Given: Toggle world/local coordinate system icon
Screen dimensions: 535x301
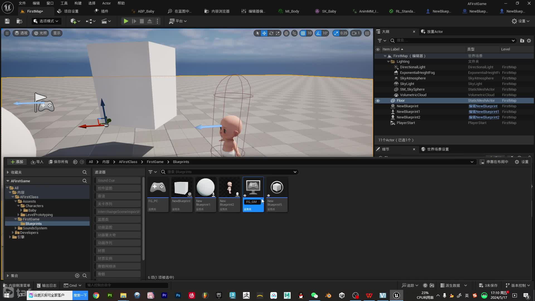Looking at the screenshot, I should 286,33.
